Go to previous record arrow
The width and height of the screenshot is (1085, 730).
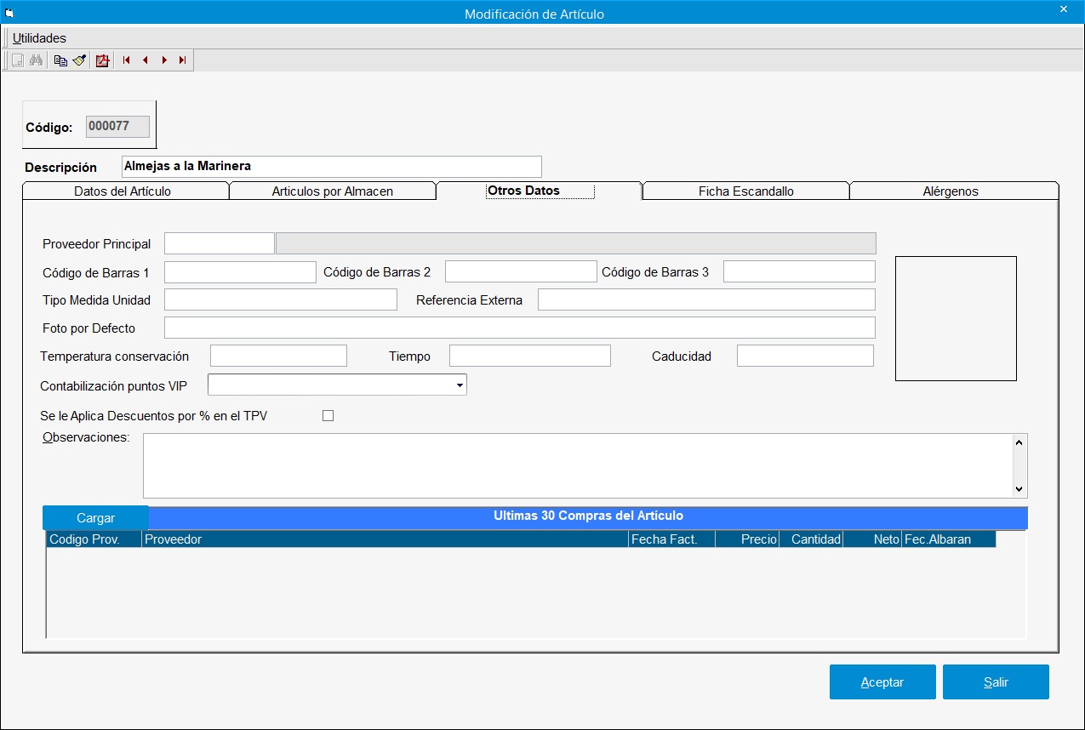click(x=146, y=60)
